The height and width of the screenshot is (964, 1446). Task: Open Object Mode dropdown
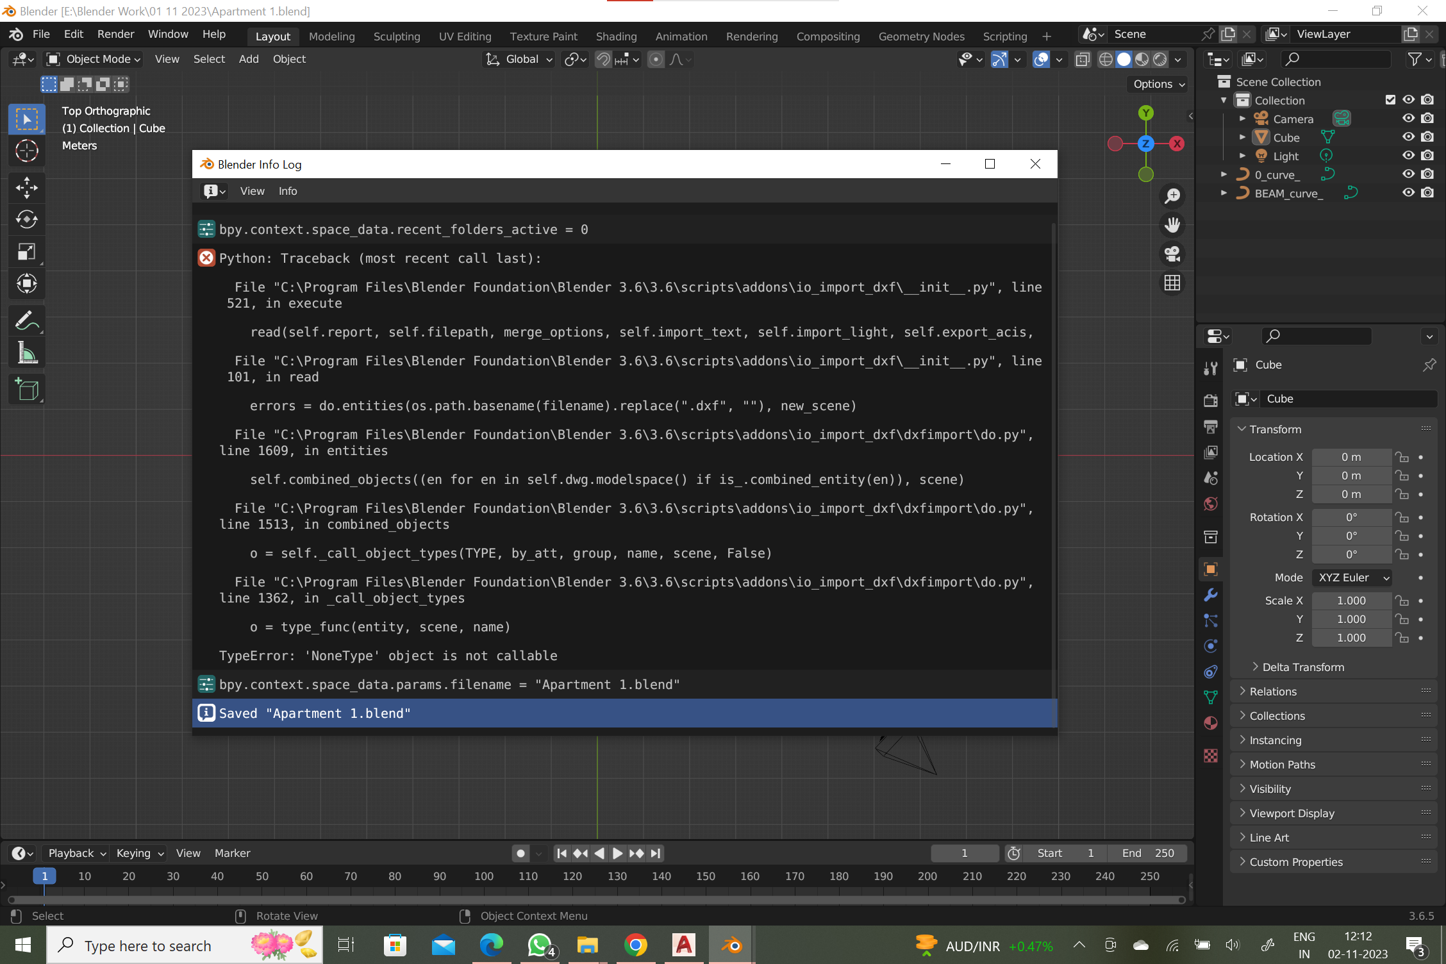click(94, 59)
